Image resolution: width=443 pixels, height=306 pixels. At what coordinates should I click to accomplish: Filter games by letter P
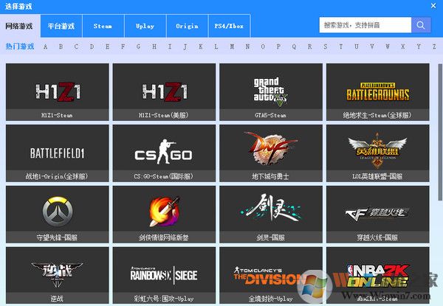278,46
